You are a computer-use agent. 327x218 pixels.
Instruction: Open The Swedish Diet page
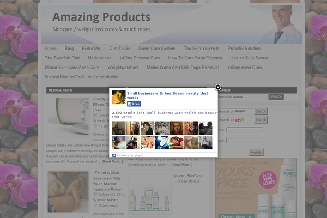(x=62, y=58)
